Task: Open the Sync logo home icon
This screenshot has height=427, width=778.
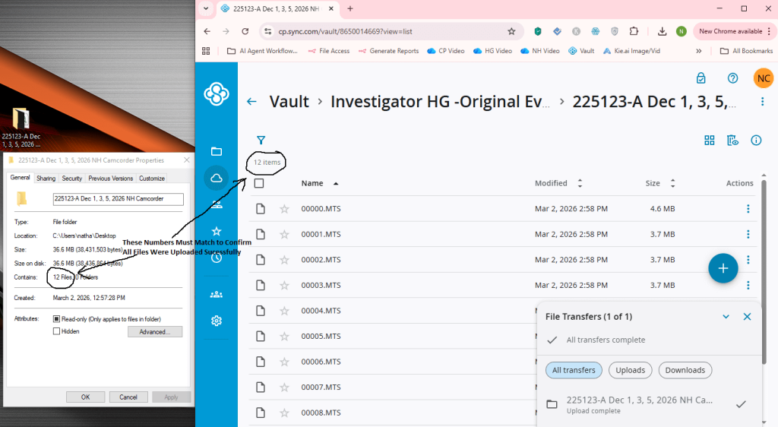Action: [x=217, y=93]
